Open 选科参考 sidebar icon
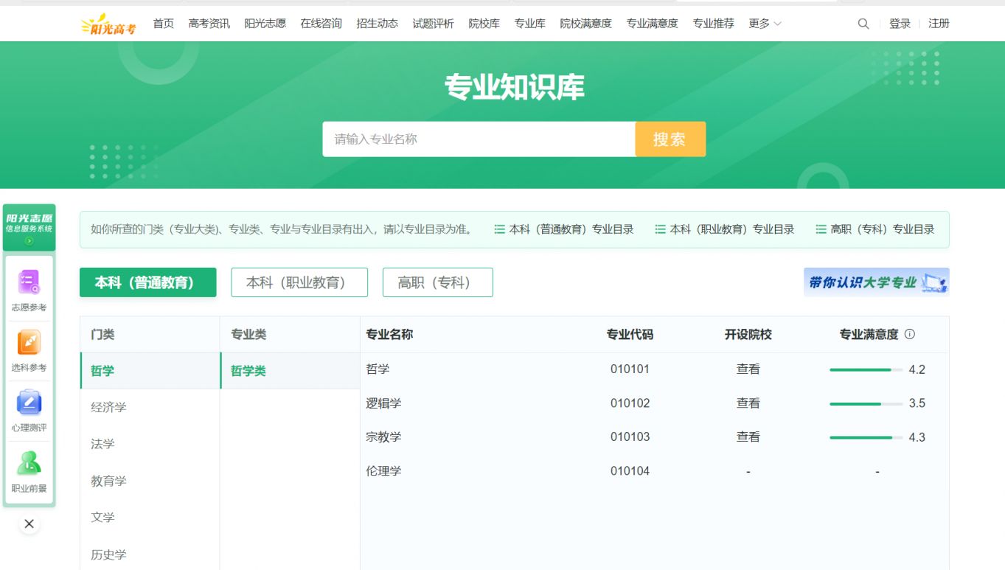Screen dimensions: 1005x570 tap(29, 350)
